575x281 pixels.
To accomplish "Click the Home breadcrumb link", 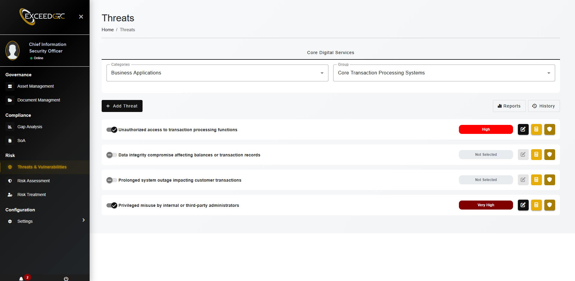I will pos(108,30).
